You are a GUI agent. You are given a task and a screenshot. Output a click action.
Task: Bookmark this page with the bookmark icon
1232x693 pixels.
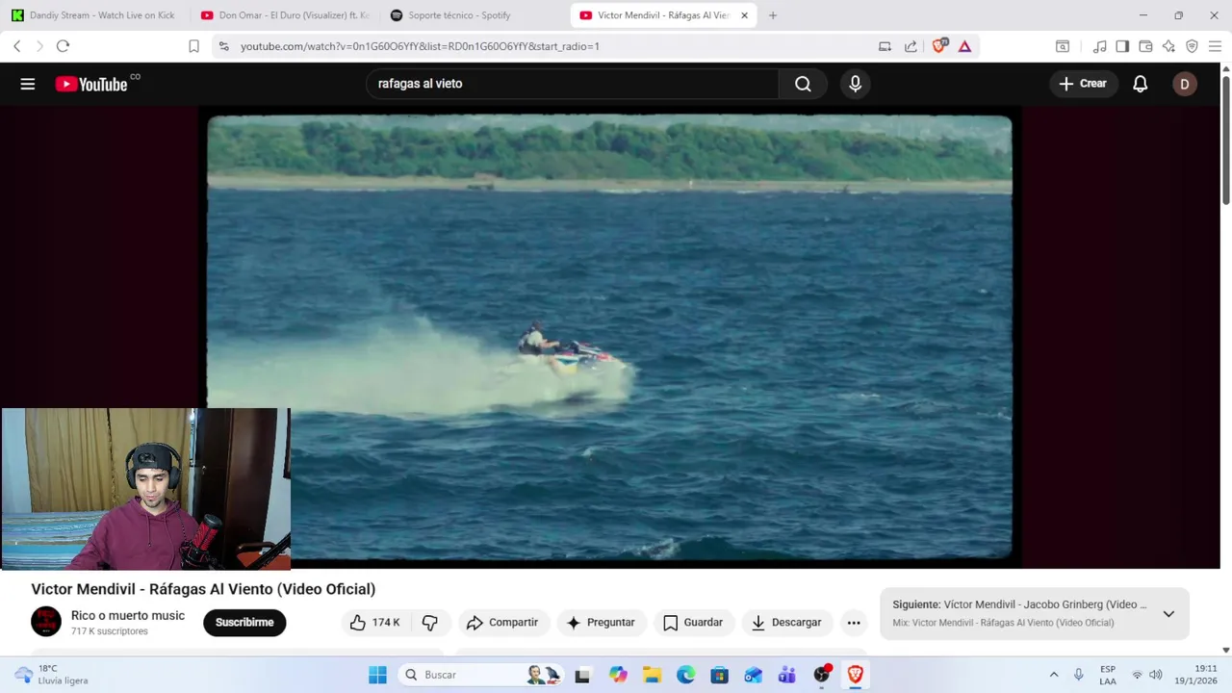coord(193,46)
